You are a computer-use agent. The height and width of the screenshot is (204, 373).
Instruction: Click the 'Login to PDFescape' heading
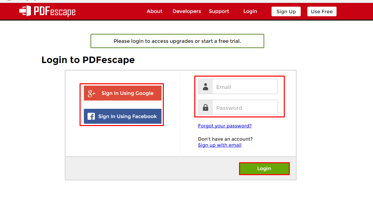click(88, 60)
